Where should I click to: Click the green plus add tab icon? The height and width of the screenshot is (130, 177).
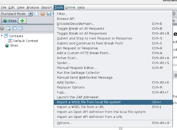(x=22, y=21)
